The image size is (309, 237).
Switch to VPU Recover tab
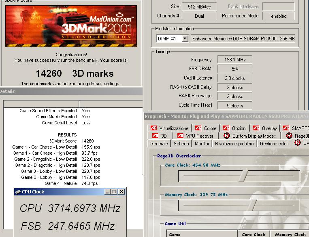click(x=195, y=136)
